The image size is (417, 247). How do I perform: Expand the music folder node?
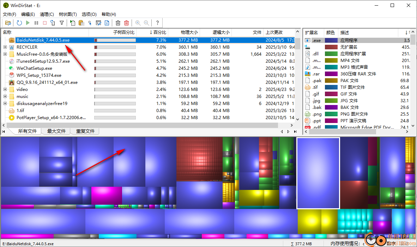(5, 97)
